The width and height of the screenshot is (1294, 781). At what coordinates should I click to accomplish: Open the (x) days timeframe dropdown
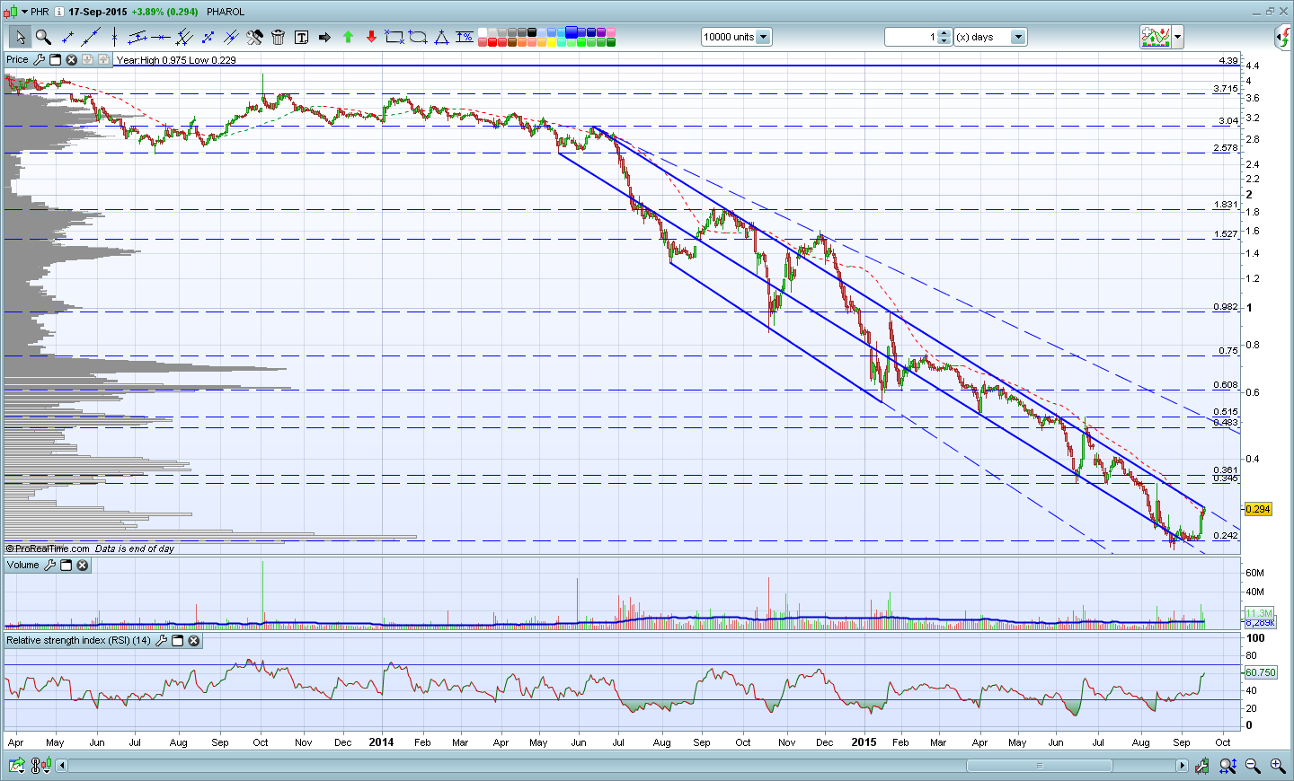tap(1018, 37)
